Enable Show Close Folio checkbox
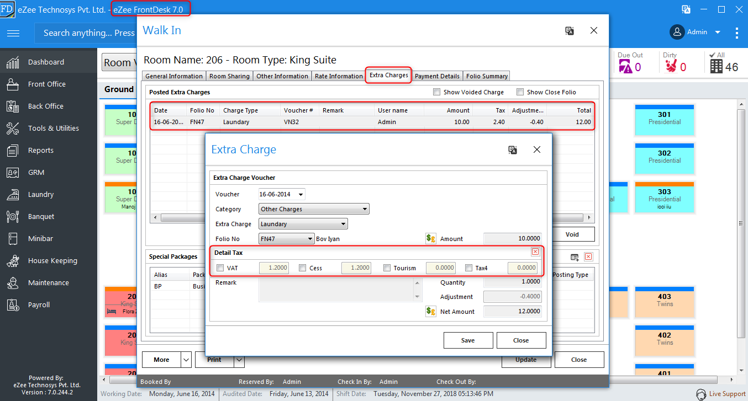This screenshot has width=748, height=401. 520,92
